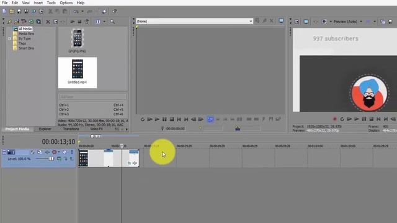Switch to the Transitions tab

[71, 129]
